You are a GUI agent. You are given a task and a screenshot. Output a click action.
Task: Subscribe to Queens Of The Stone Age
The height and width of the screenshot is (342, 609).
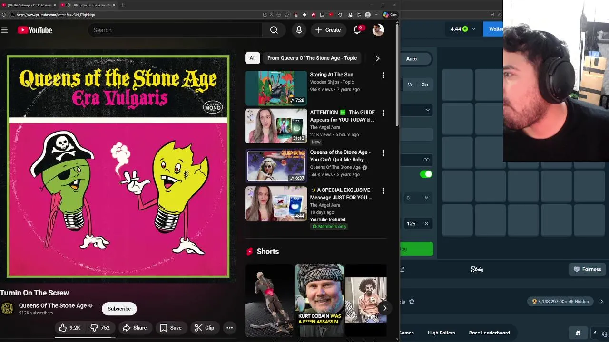click(119, 309)
